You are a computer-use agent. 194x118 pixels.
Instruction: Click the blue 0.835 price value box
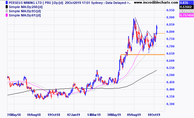tap(187, 3)
